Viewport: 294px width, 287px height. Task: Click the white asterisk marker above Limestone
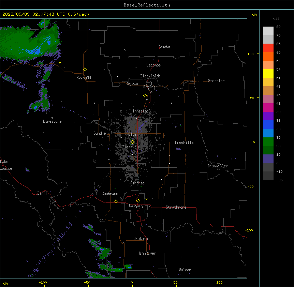tap(52, 118)
